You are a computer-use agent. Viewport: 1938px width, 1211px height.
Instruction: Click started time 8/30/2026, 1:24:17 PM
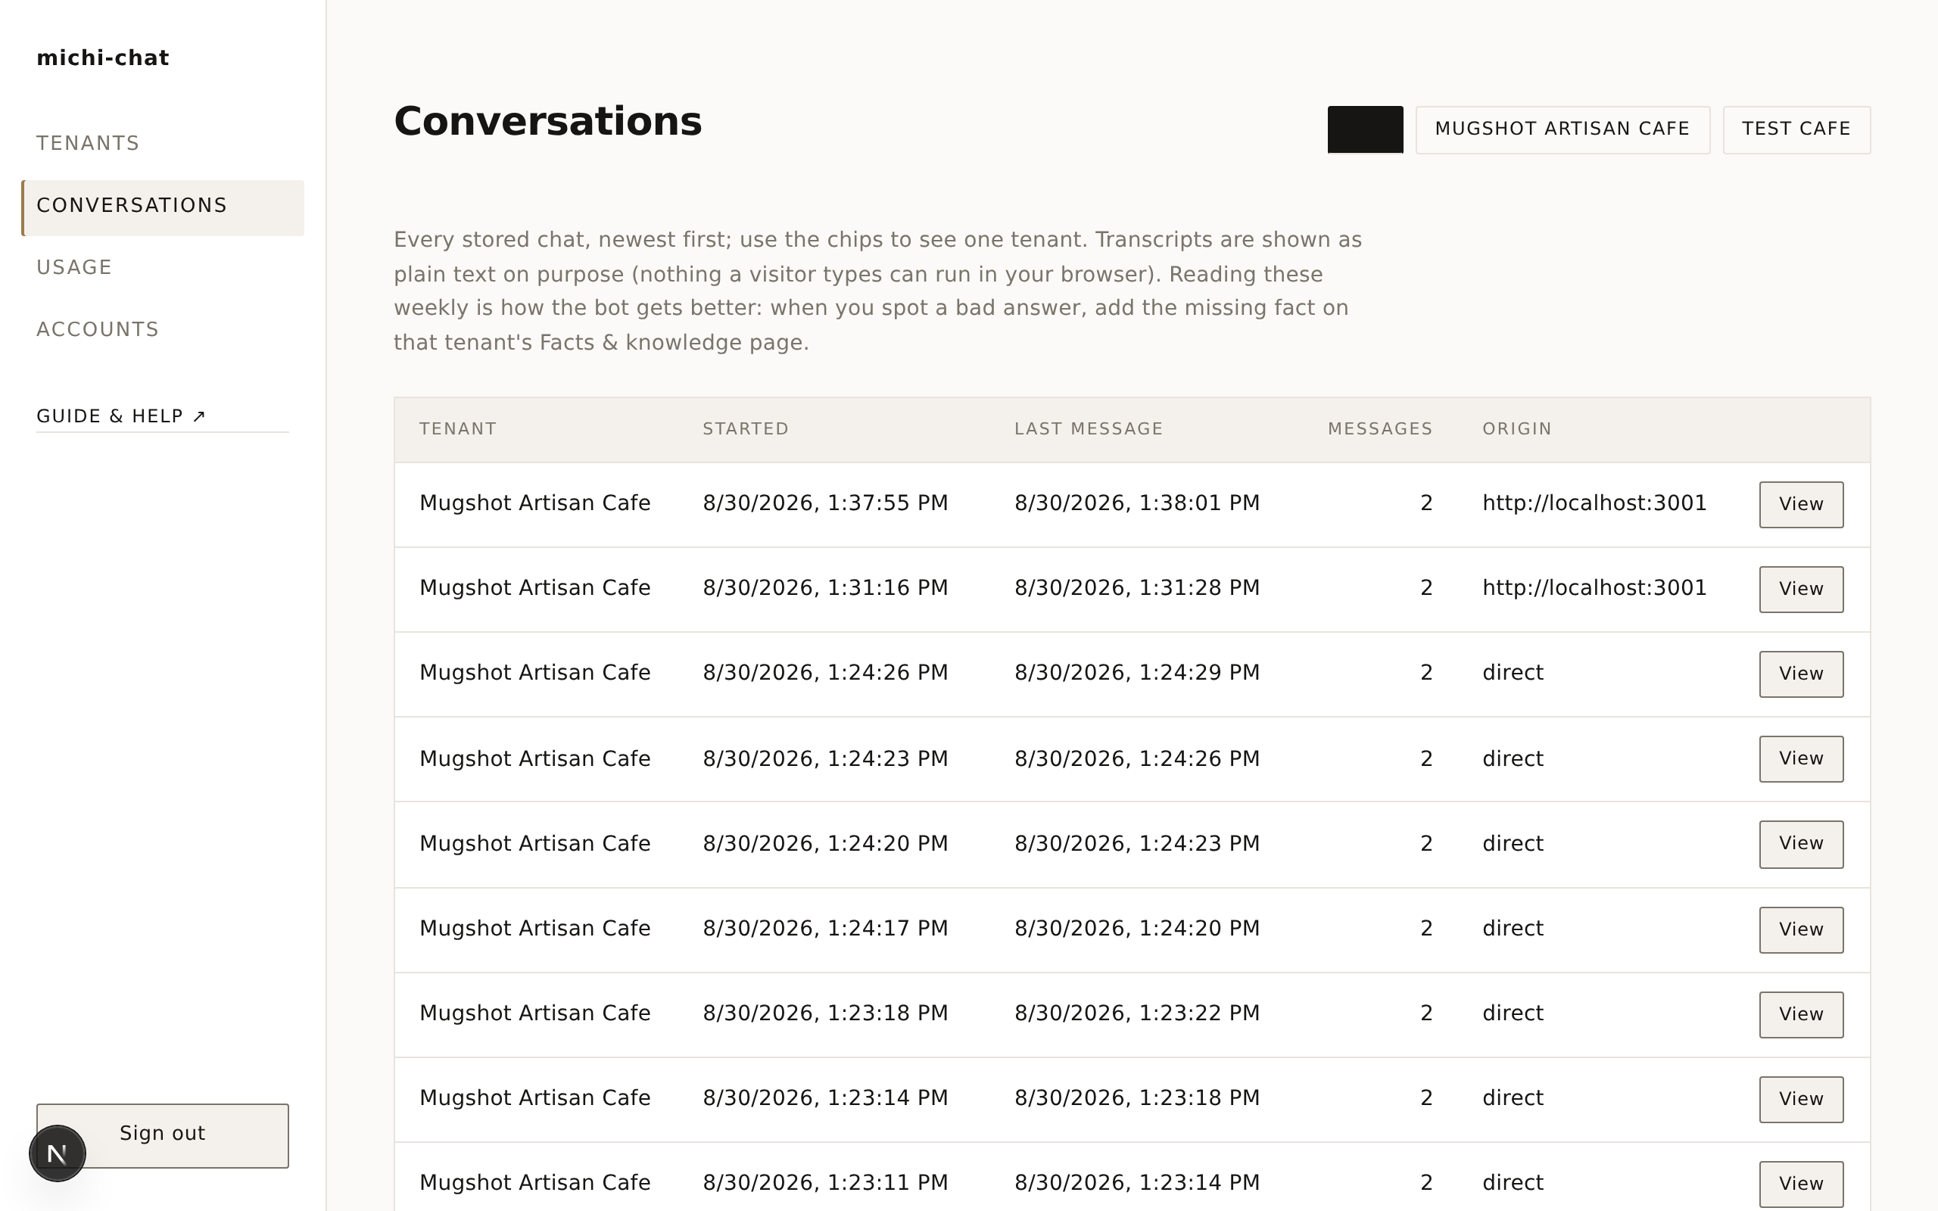pyautogui.click(x=825, y=928)
